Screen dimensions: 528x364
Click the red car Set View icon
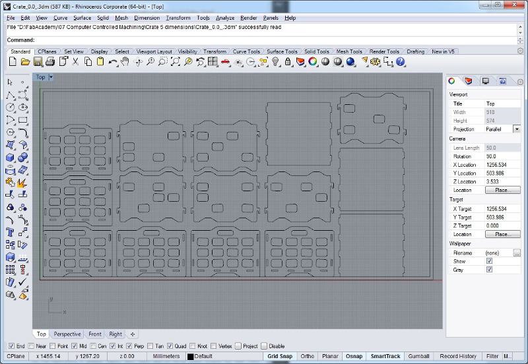click(x=225, y=61)
